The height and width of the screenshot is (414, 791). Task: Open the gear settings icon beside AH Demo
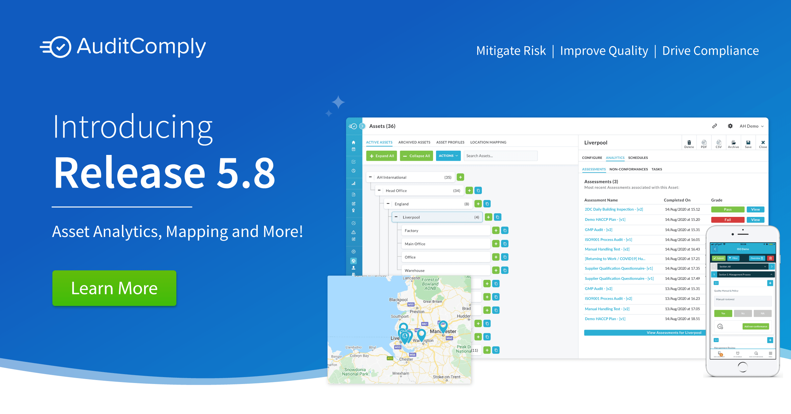(730, 126)
